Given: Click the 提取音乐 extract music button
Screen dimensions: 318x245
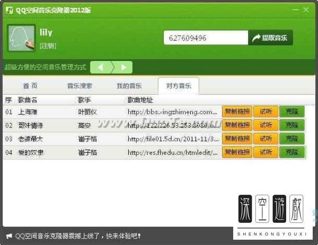Looking at the screenshot, I should (270, 38).
